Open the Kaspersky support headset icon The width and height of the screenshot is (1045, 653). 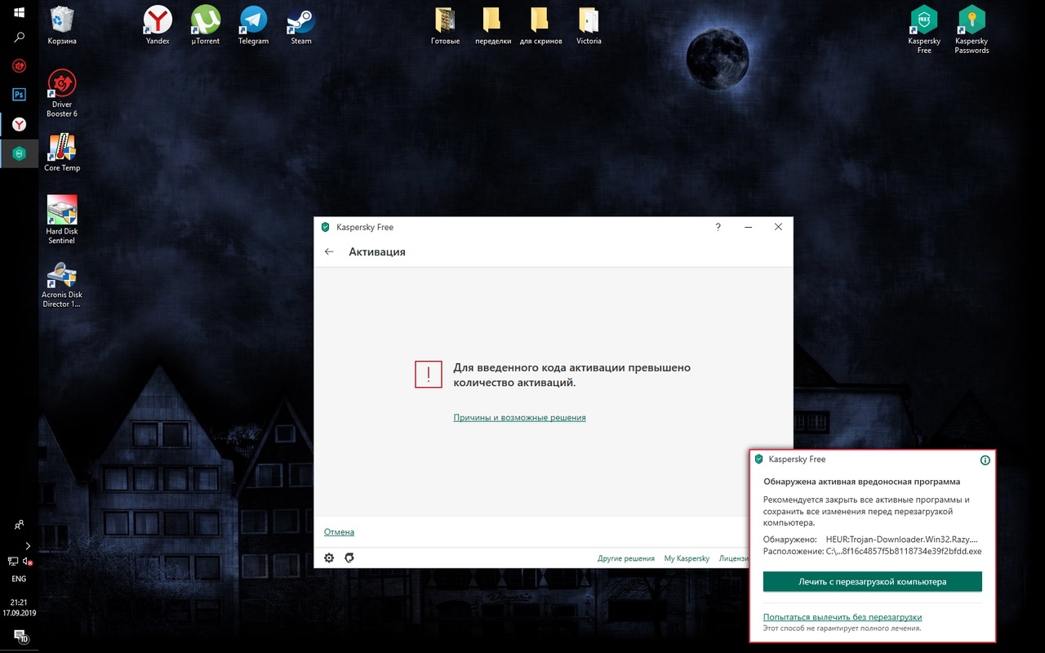click(349, 557)
